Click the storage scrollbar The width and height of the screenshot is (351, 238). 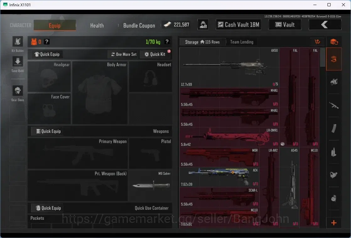[322, 57]
